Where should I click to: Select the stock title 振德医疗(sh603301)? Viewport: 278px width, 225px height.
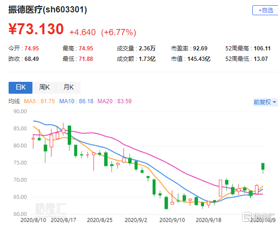coord(48,10)
